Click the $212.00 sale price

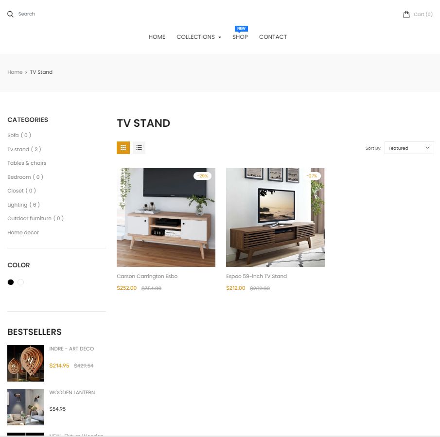click(236, 288)
